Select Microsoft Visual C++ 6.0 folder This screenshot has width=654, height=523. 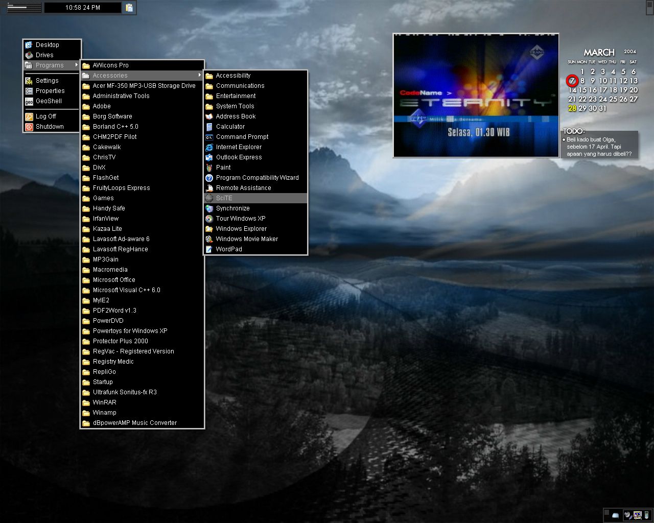pyautogui.click(x=143, y=290)
